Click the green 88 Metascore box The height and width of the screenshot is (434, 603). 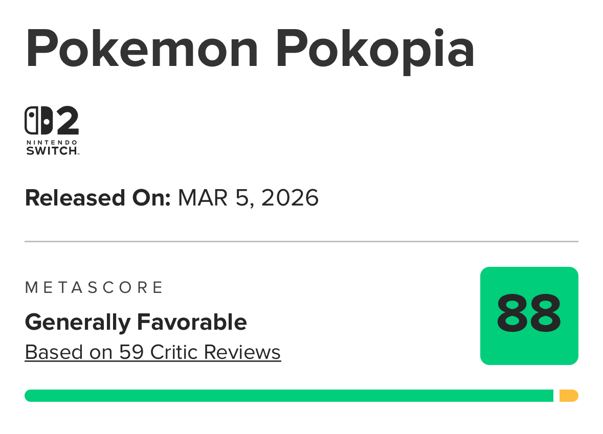coord(529,315)
